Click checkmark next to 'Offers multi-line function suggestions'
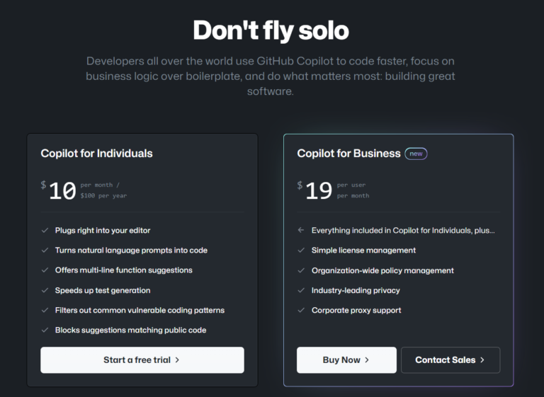Viewport: 544px width, 397px height. click(45, 270)
